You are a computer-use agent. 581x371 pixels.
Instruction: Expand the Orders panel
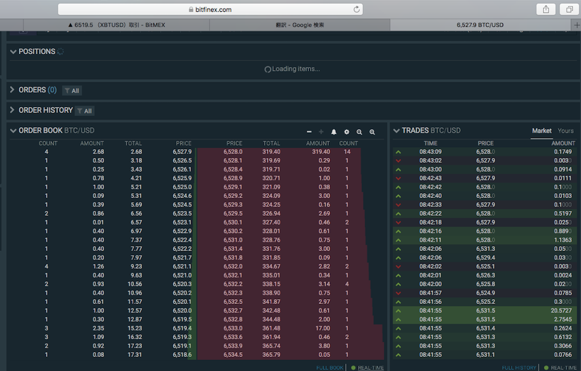point(13,90)
